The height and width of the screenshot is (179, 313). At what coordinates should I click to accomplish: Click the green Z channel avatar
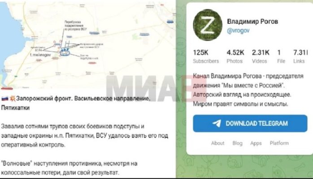tap(208, 25)
